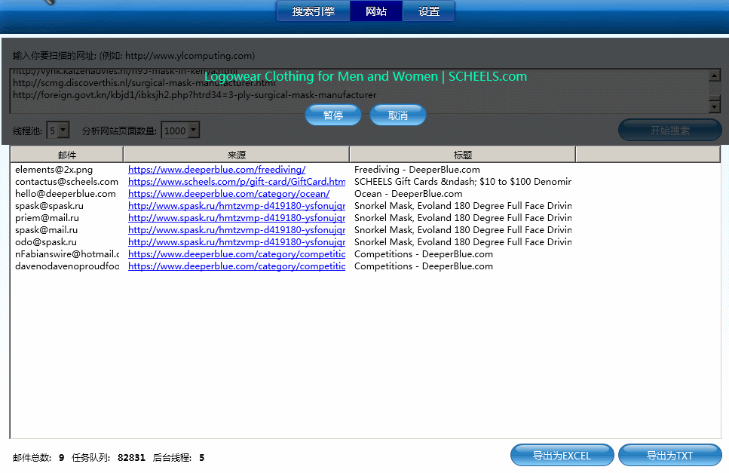Click the foreign.govt.kn URL line

195,95
